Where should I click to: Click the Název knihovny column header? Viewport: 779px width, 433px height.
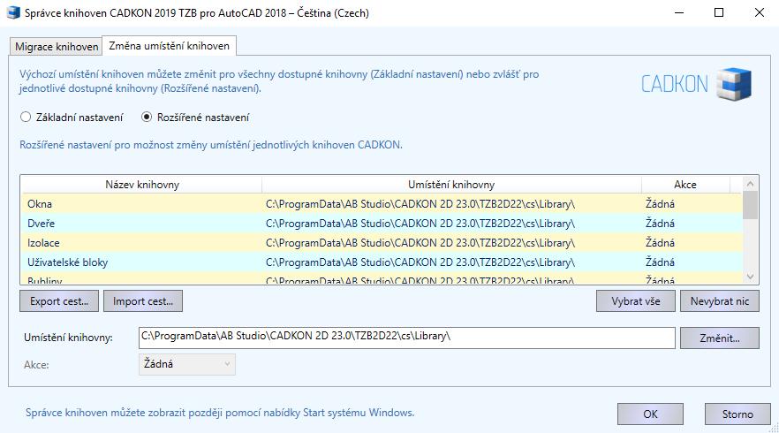pyautogui.click(x=141, y=185)
